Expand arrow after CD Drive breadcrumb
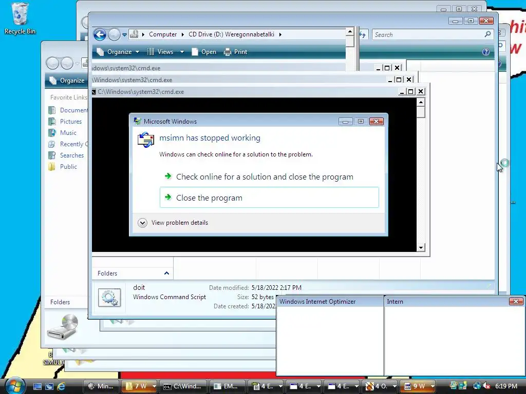 pyautogui.click(x=280, y=34)
